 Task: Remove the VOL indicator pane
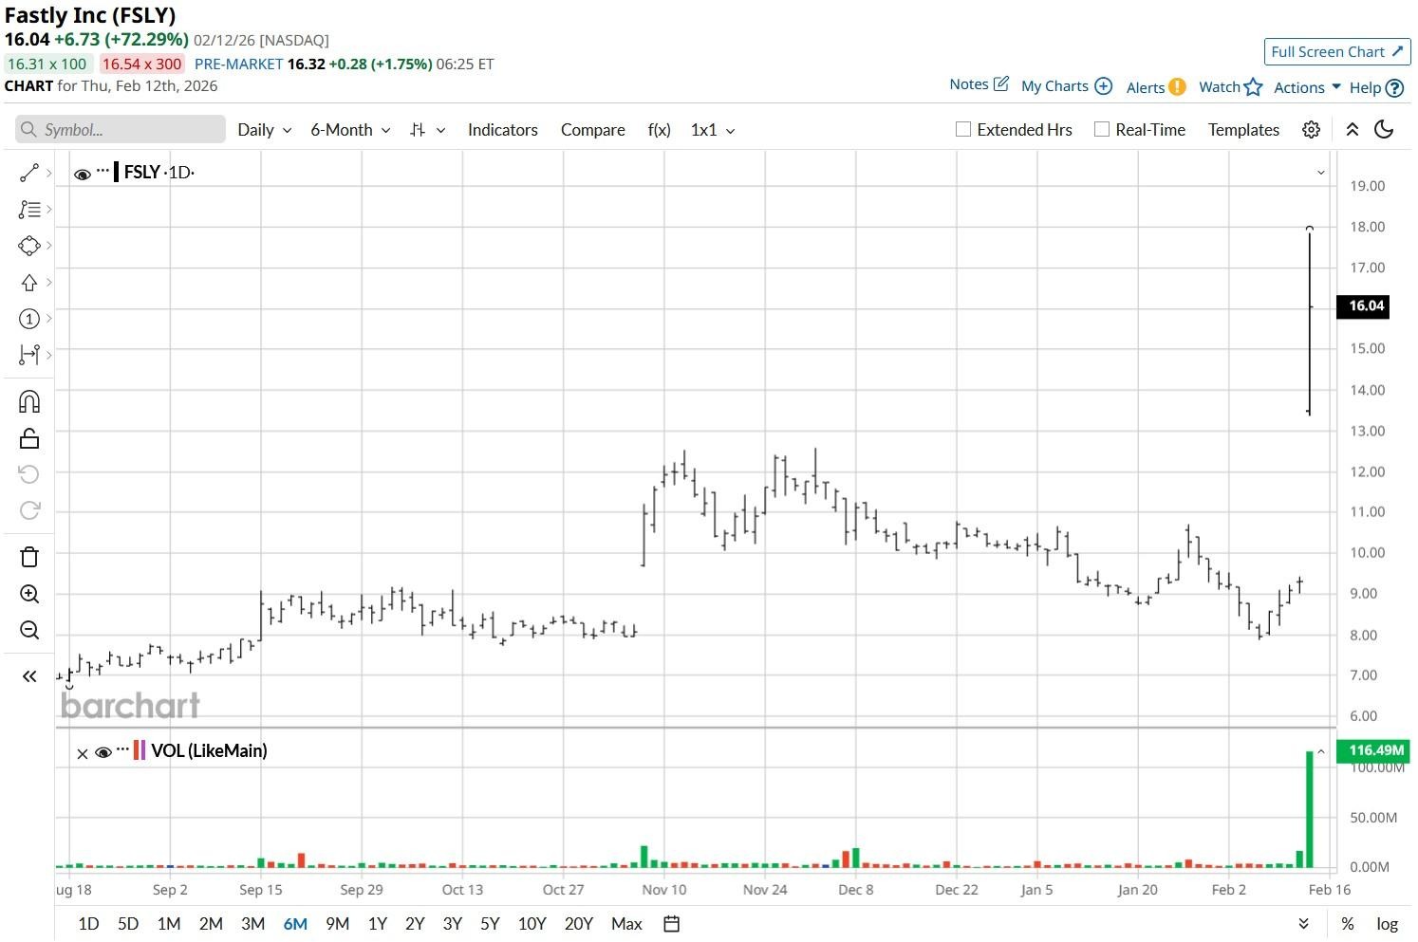[82, 753]
